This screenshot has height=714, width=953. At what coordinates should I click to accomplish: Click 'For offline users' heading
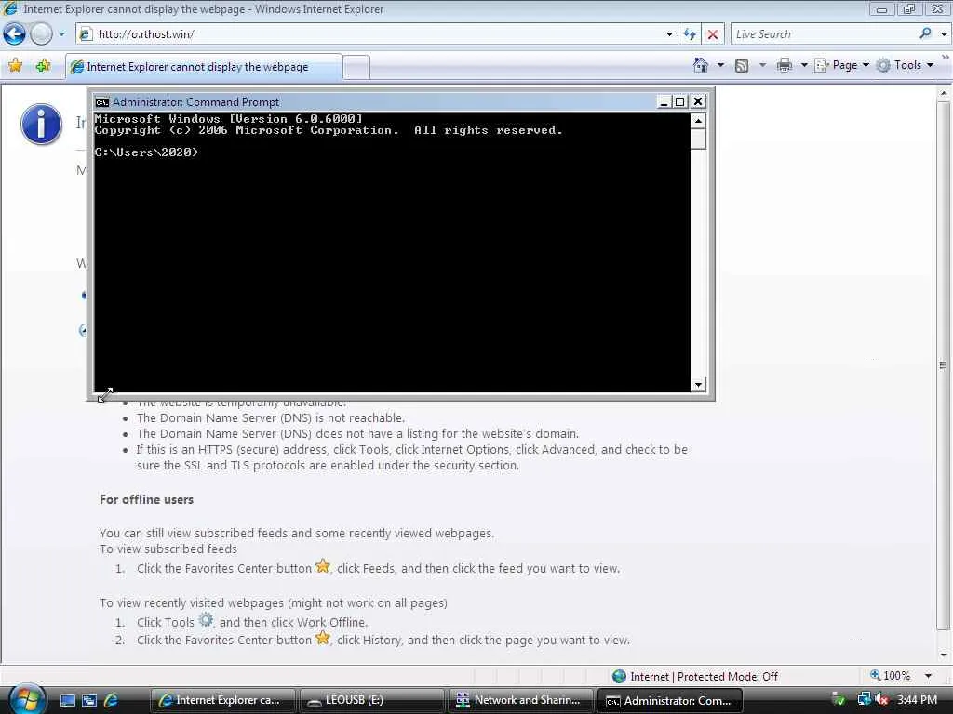pyautogui.click(x=146, y=499)
